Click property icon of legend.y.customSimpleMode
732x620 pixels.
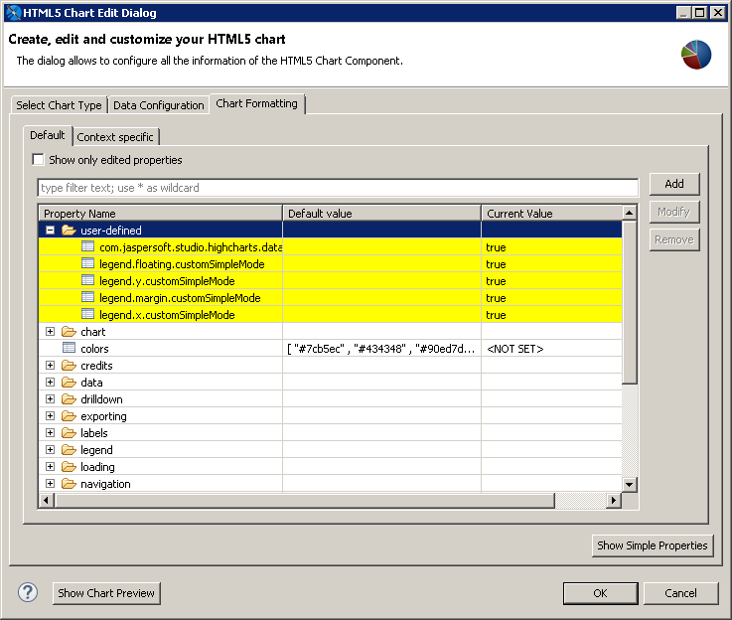(87, 280)
